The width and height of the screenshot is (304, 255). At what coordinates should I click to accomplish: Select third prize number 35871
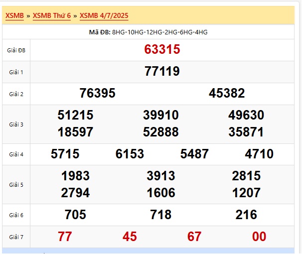246,132
